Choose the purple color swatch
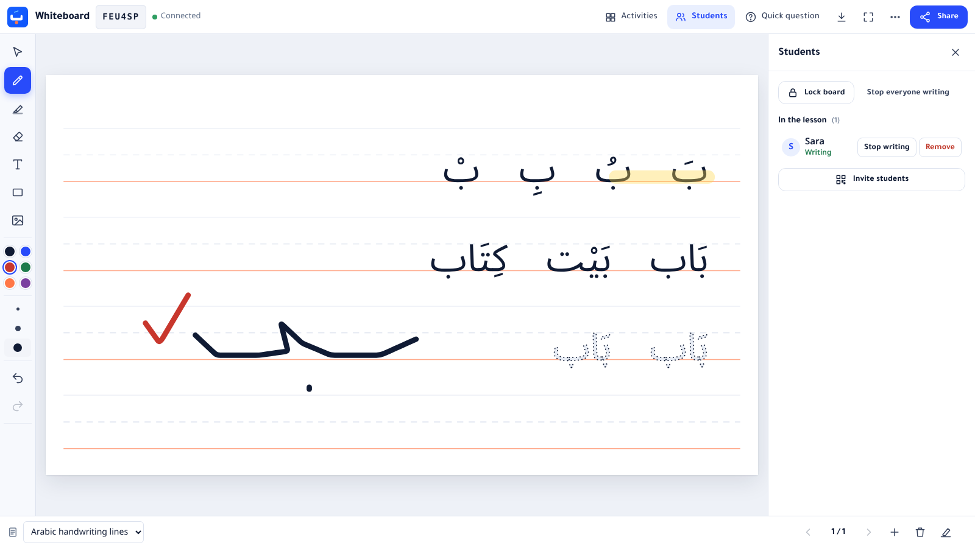Image resolution: width=975 pixels, height=548 pixels. pos(26,283)
